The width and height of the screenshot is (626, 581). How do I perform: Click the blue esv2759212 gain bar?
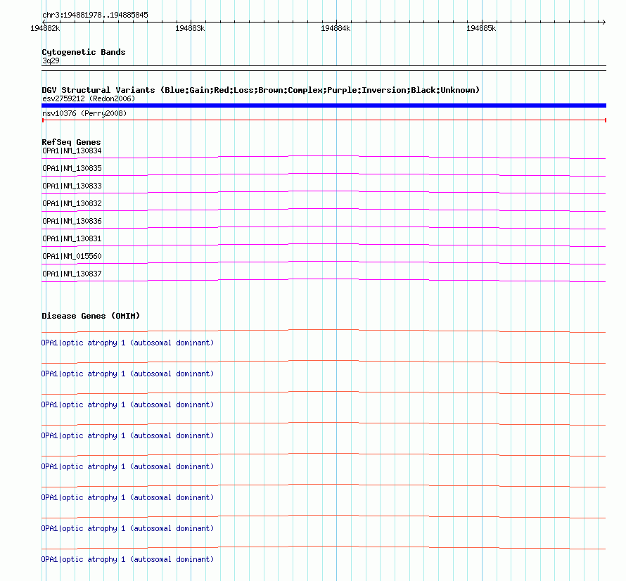point(324,106)
